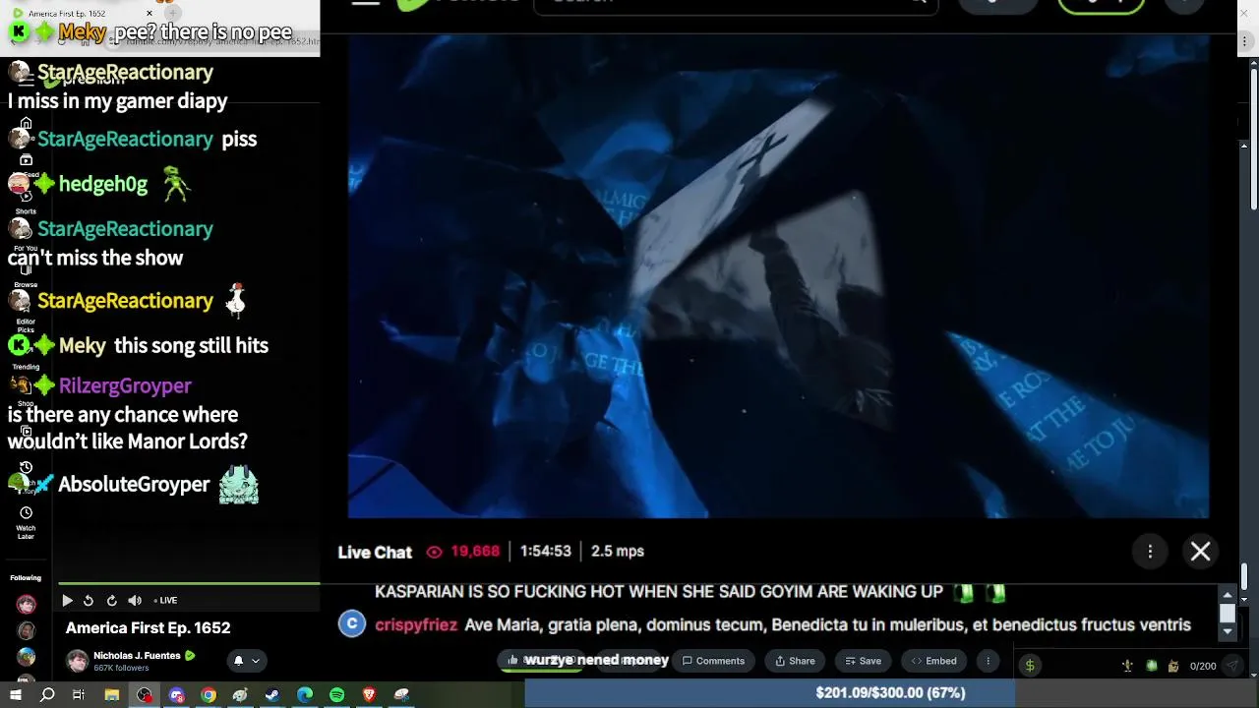Click the main video player
This screenshot has width=1259, height=708.
coord(778,276)
